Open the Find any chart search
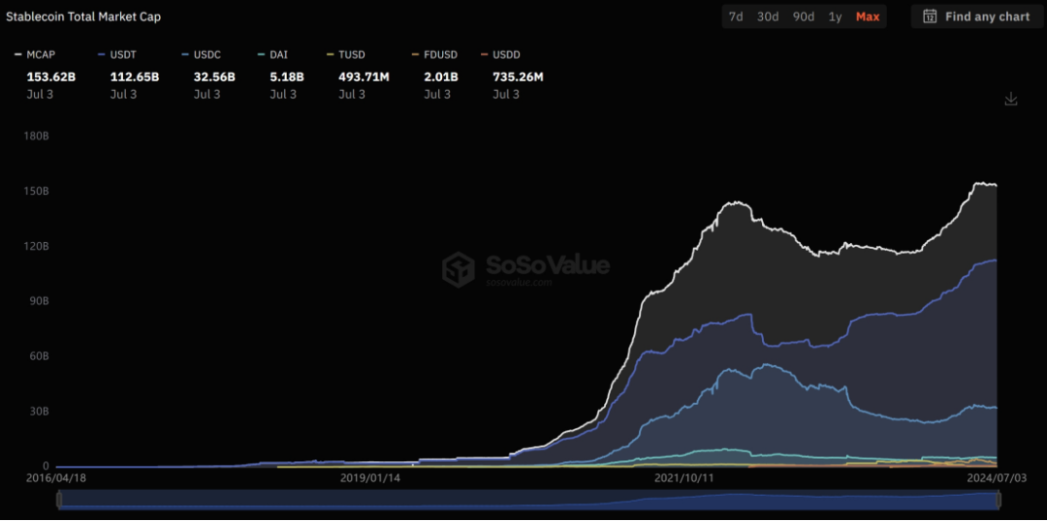 click(977, 16)
